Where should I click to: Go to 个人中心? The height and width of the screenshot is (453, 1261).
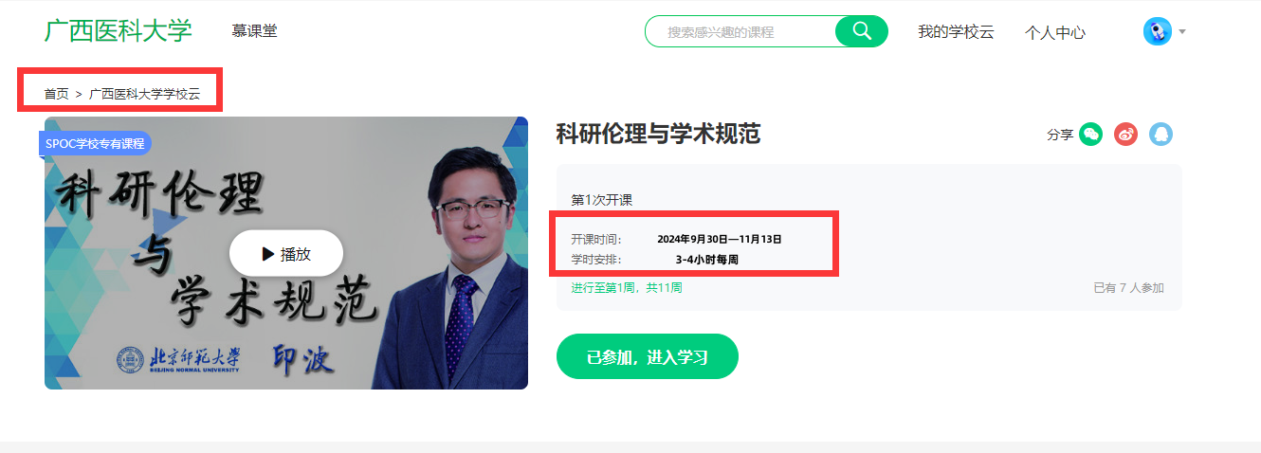click(1055, 32)
